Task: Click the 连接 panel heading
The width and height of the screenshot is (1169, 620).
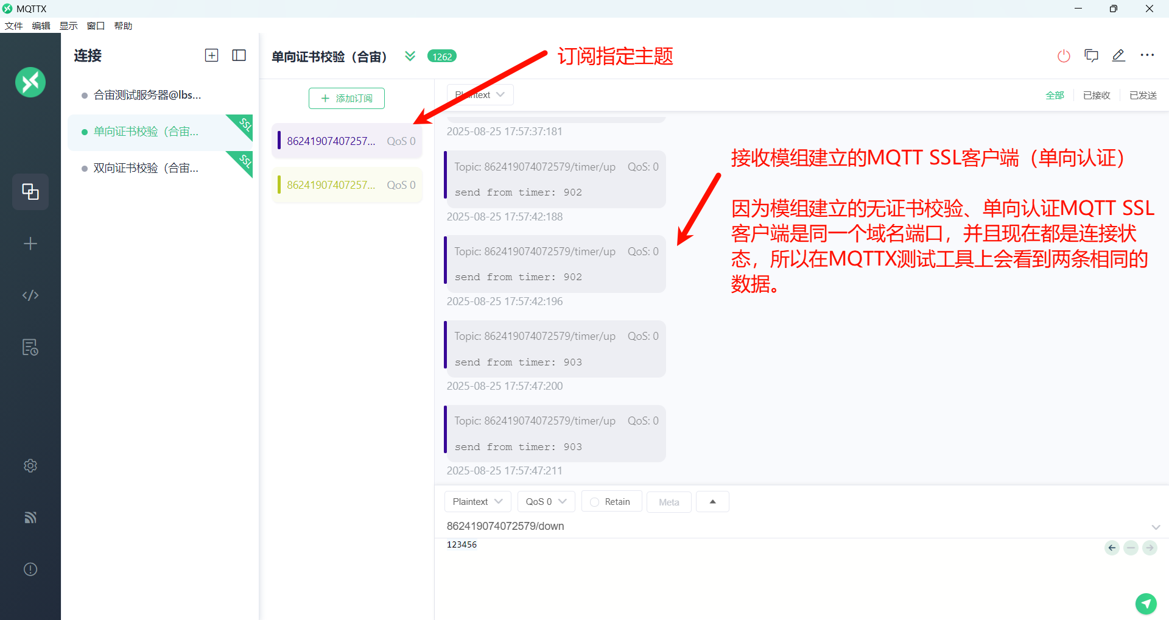Action: (x=88, y=55)
